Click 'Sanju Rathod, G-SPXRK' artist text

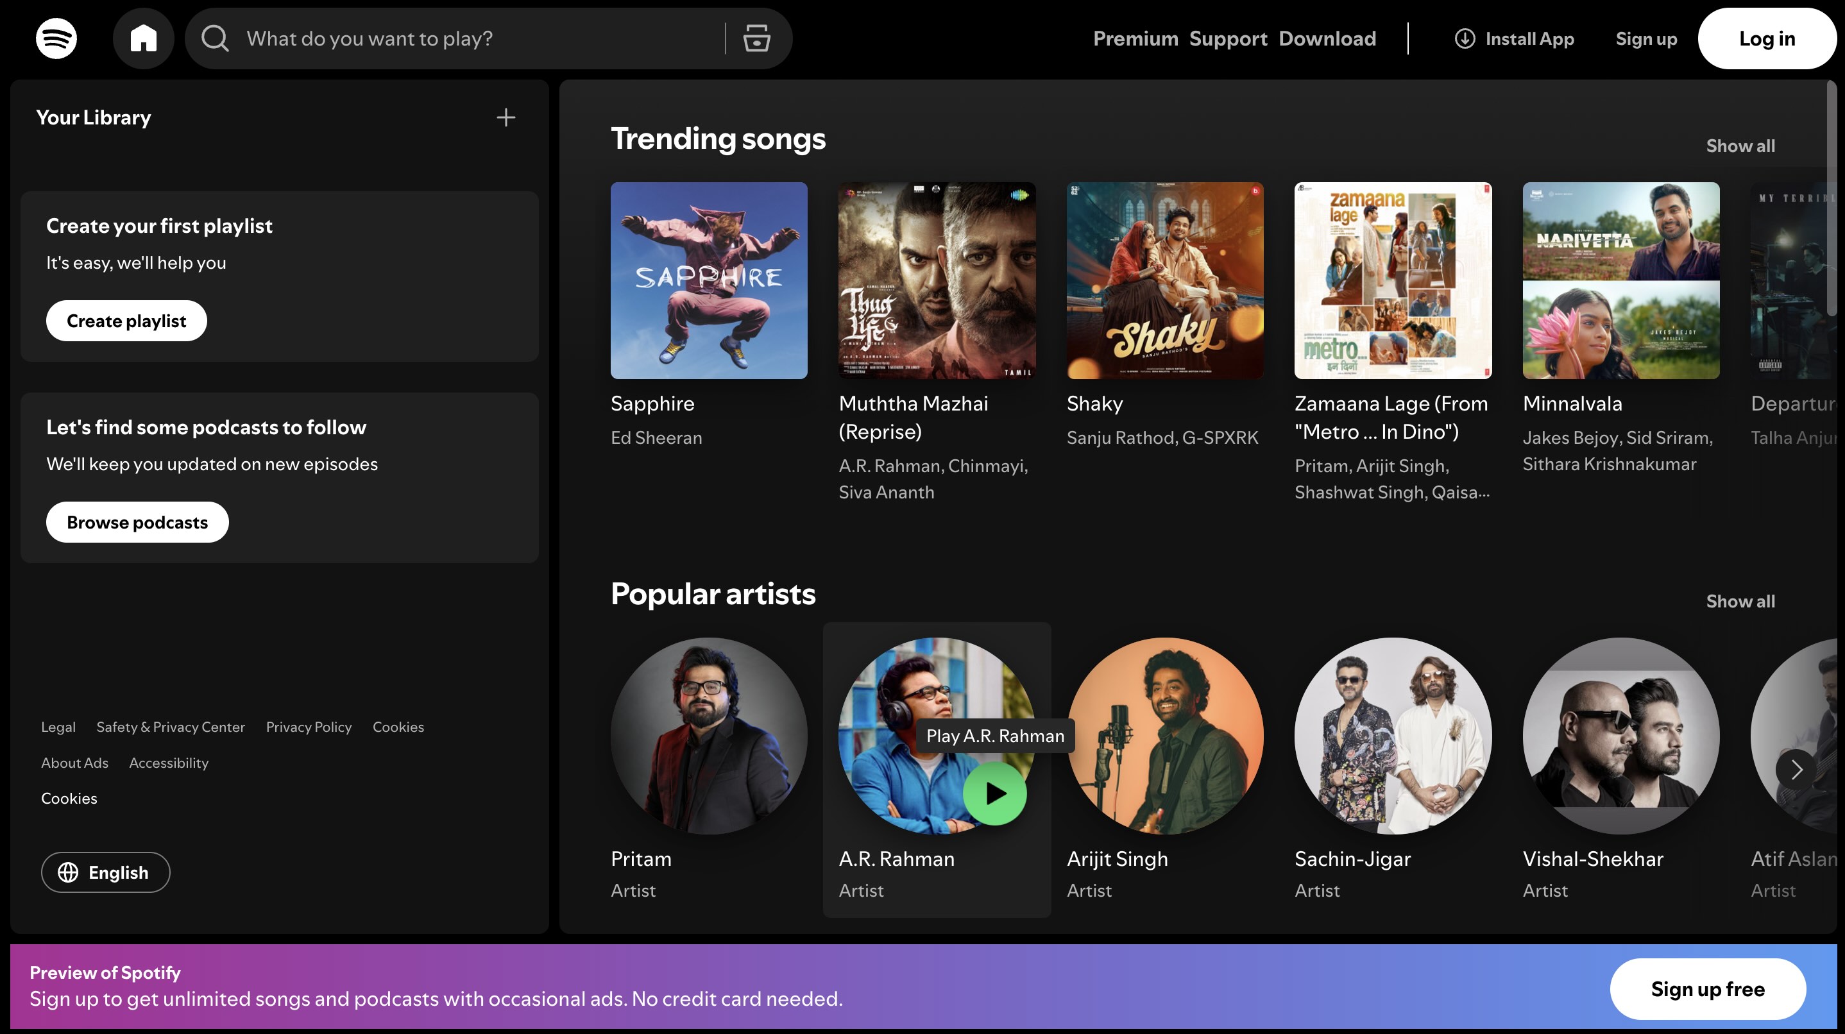coord(1162,437)
